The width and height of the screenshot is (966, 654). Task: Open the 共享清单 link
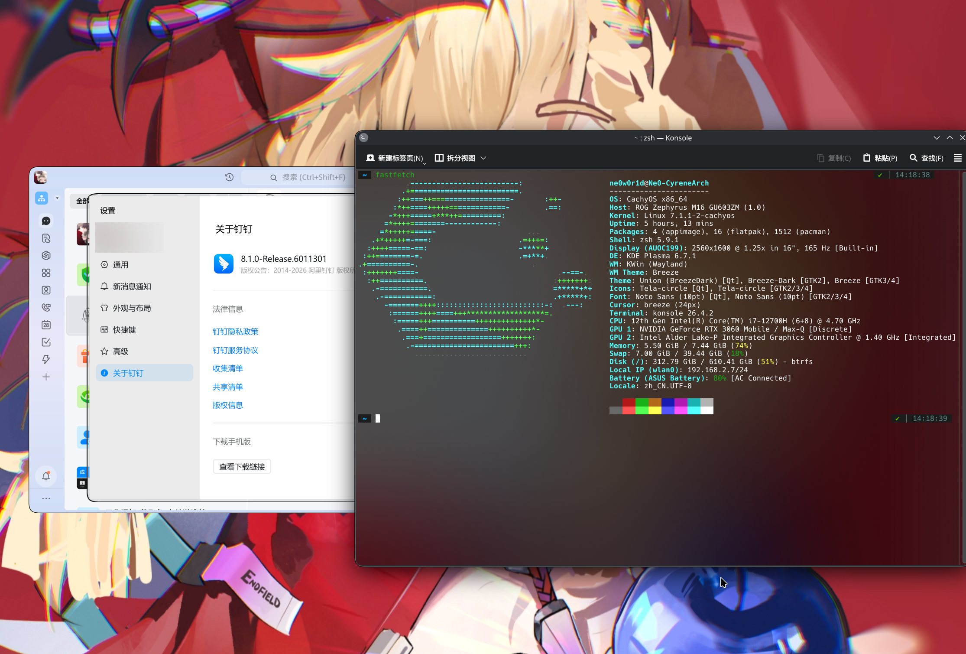tap(228, 387)
